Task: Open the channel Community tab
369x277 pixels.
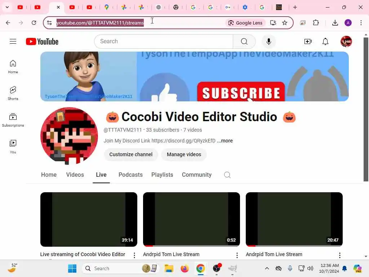Action: pyautogui.click(x=197, y=175)
